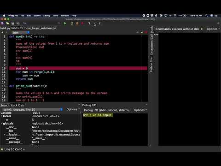This screenshot has height=166, width=221.
Task: Click the macOS Spotlight search icon
Action: (206, 16)
